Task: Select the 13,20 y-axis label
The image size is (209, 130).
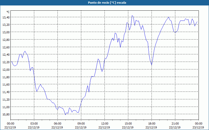Action: click(6, 24)
